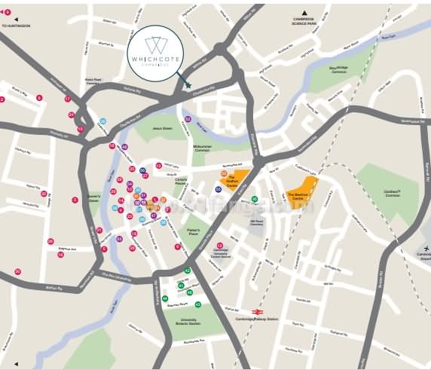Image resolution: width=431 pixels, height=370 pixels.
Task: Click the Cambridge University Cricket Ground label
Action: coord(221,253)
